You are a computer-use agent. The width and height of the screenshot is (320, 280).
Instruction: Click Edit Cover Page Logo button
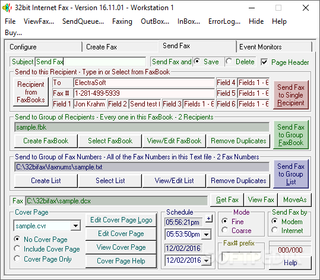(x=121, y=220)
